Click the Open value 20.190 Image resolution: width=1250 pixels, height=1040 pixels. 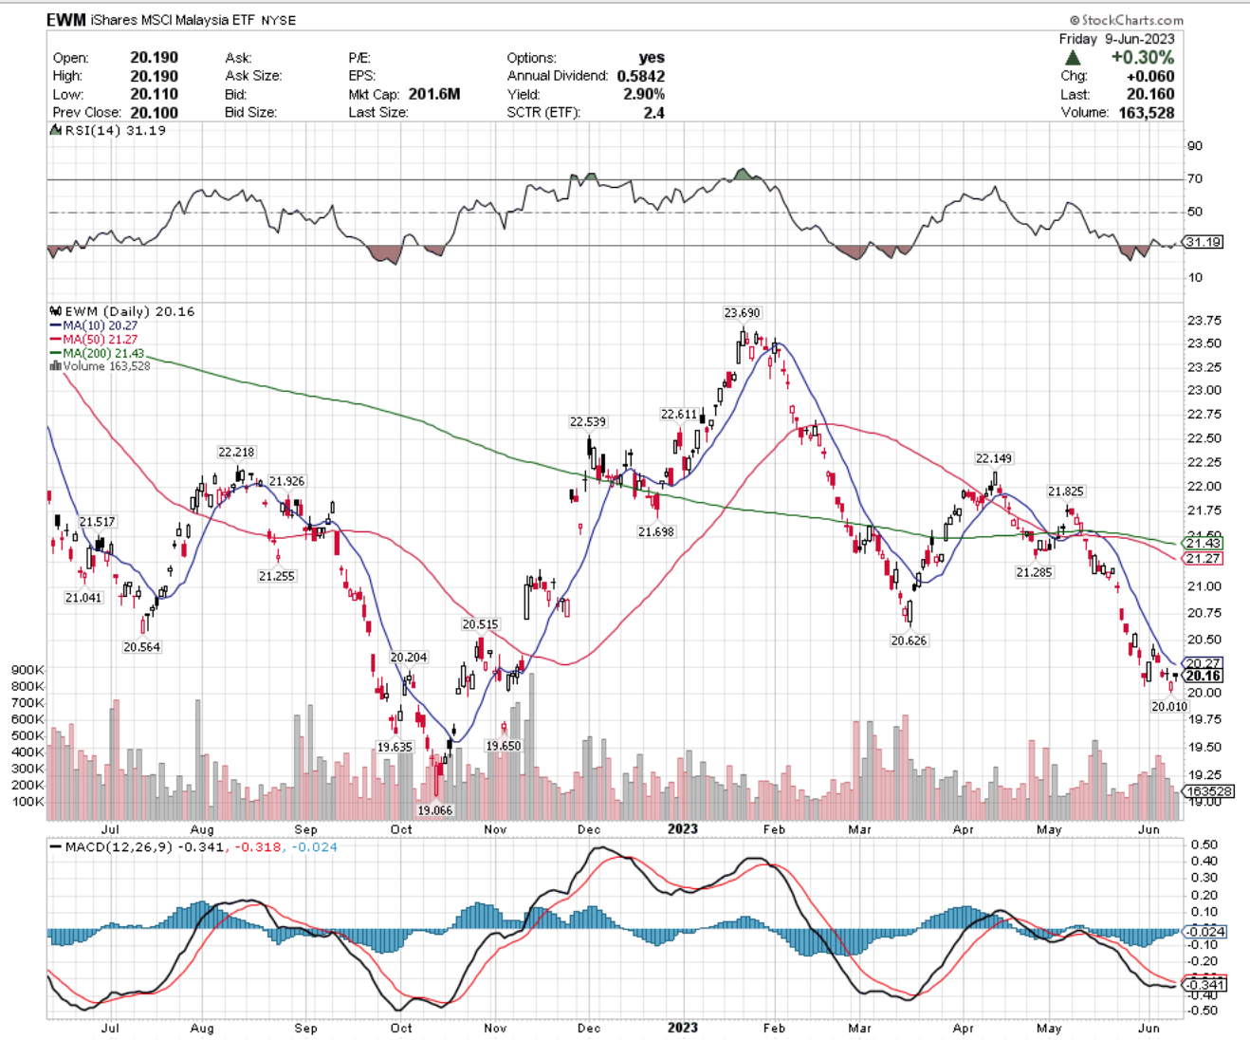point(154,58)
